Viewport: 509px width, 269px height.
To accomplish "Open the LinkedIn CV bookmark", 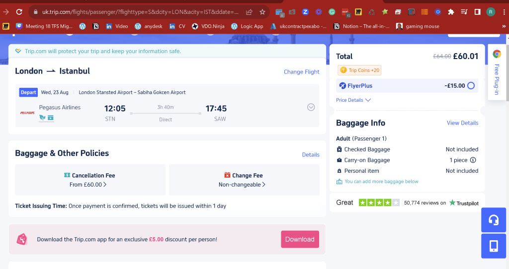I will click(x=177, y=26).
